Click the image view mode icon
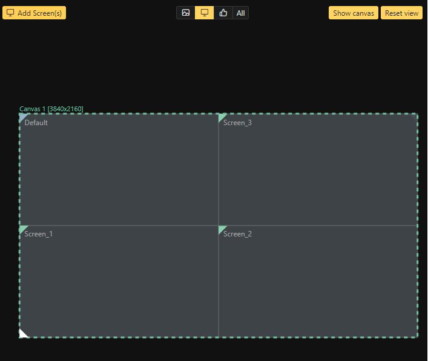This screenshot has width=428, height=361. coord(186,13)
